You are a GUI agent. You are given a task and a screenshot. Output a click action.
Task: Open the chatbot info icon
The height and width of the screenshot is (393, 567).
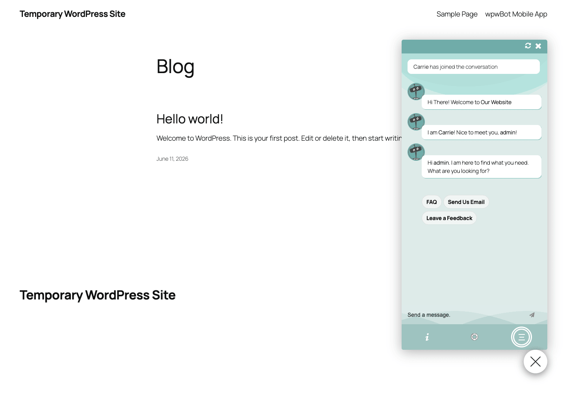(427, 337)
